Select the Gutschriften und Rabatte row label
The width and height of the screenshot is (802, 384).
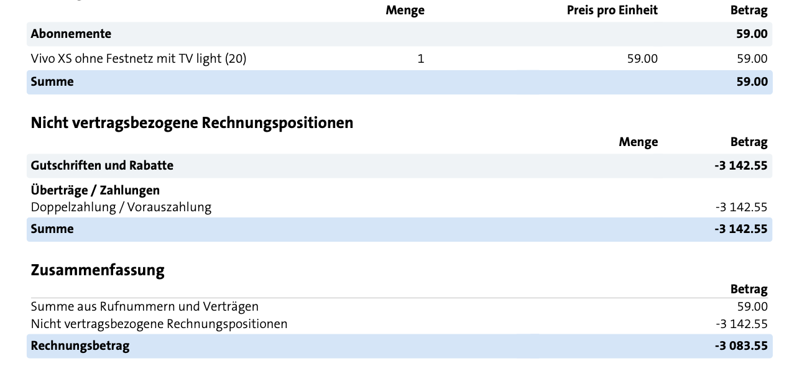click(102, 166)
